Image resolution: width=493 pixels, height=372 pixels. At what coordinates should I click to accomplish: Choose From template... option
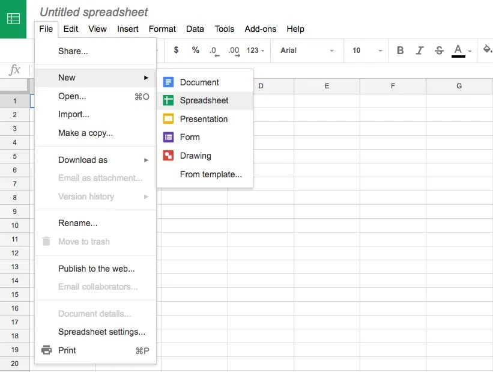pos(205,174)
